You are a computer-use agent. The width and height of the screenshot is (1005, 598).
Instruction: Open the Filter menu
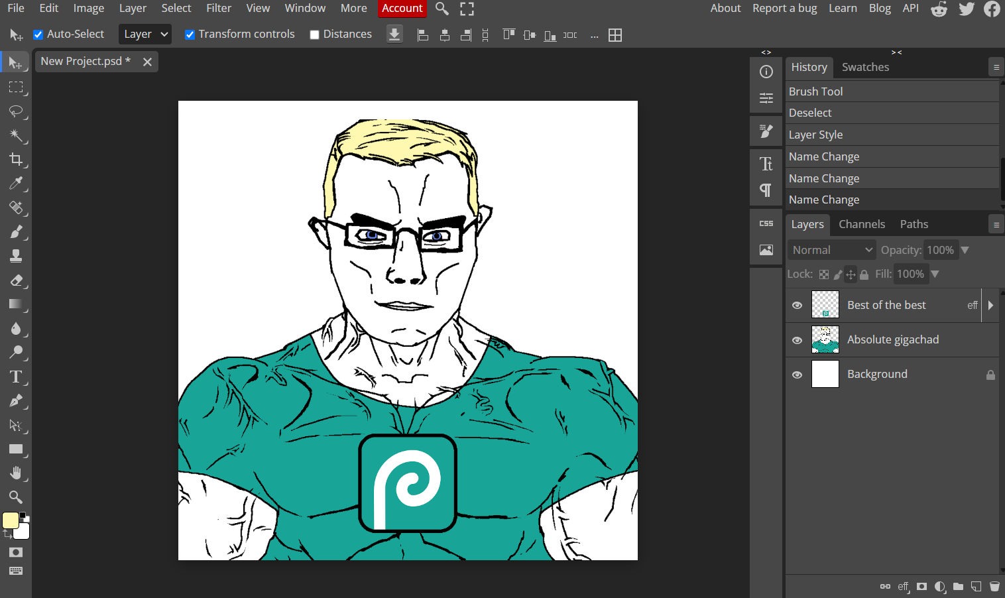pos(219,9)
